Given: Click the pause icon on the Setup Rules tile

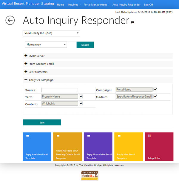Looking at the screenshot, I should pos(149,136).
